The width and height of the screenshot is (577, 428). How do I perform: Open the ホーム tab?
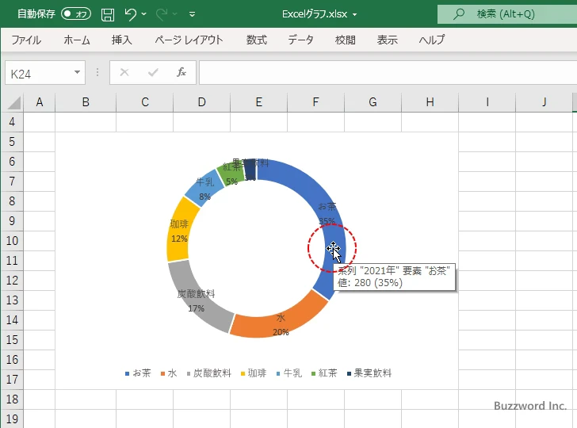click(x=77, y=40)
